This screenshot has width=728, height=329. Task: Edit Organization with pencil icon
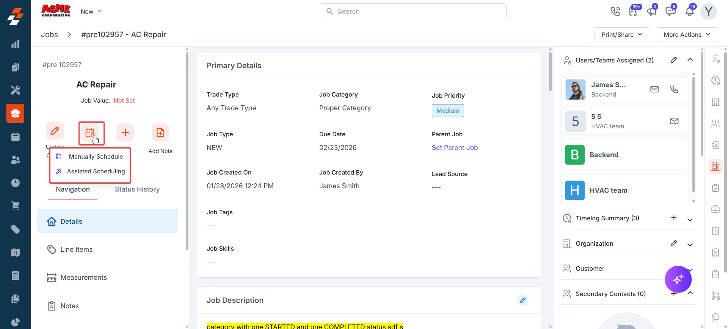tap(673, 243)
